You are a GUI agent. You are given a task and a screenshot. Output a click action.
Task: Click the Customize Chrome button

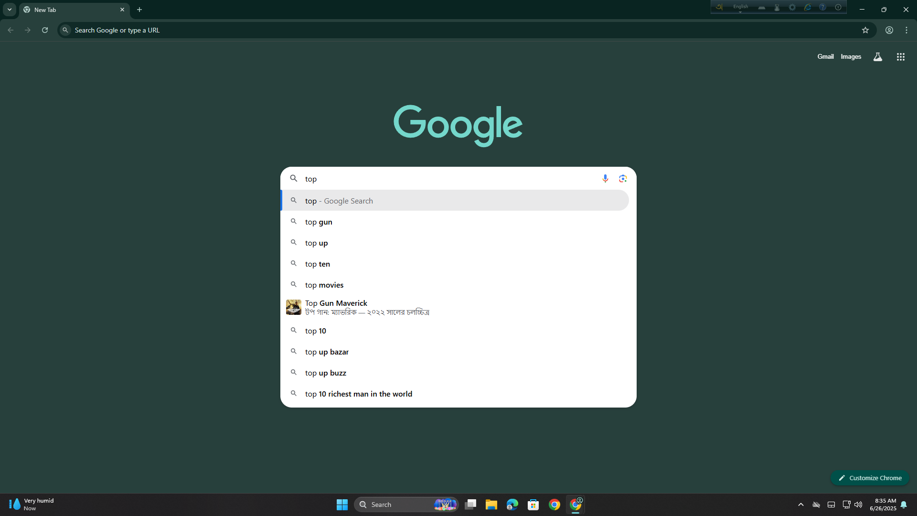[870, 478]
